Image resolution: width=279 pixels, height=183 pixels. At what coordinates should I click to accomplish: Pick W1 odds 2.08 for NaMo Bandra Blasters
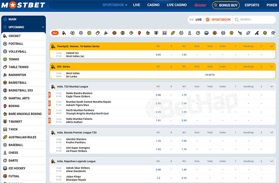point(158,95)
